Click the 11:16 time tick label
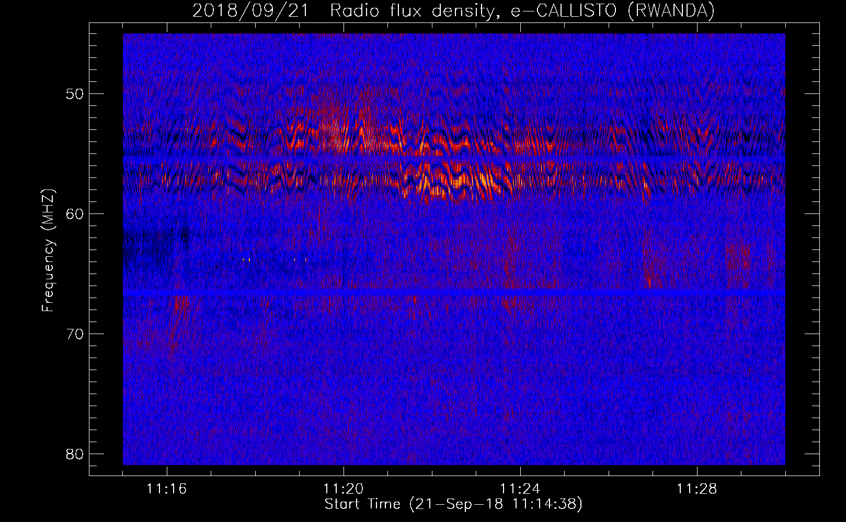Viewport: 846px width, 522px height. coord(167,489)
